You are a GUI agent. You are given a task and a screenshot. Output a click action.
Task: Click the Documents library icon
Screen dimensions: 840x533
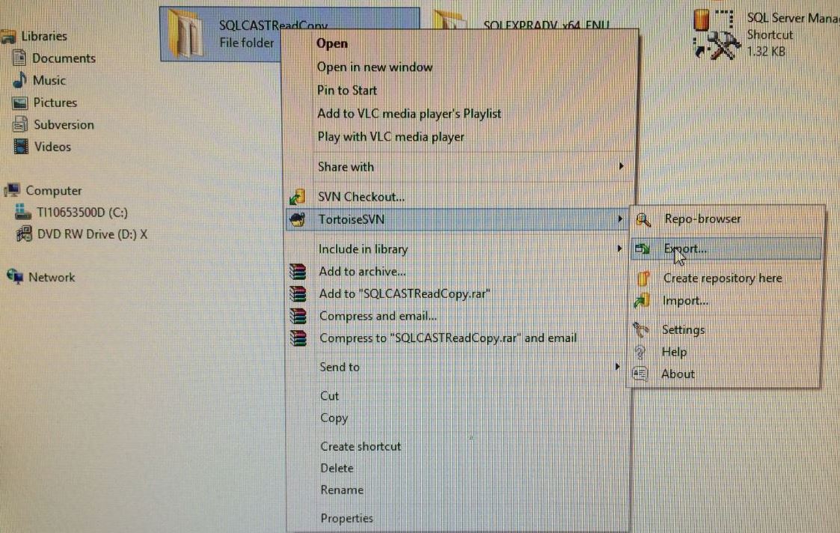pyautogui.click(x=19, y=58)
